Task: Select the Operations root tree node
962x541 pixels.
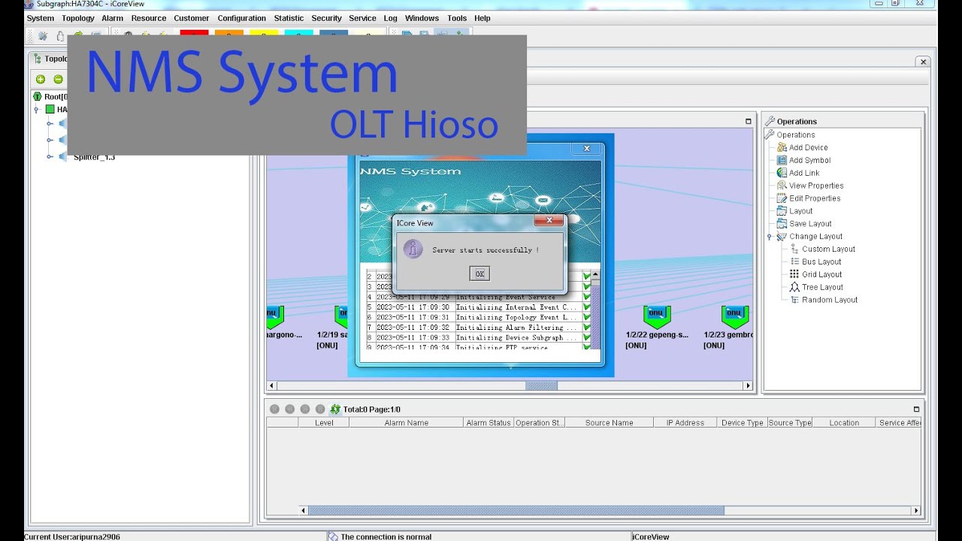Action: [x=796, y=135]
